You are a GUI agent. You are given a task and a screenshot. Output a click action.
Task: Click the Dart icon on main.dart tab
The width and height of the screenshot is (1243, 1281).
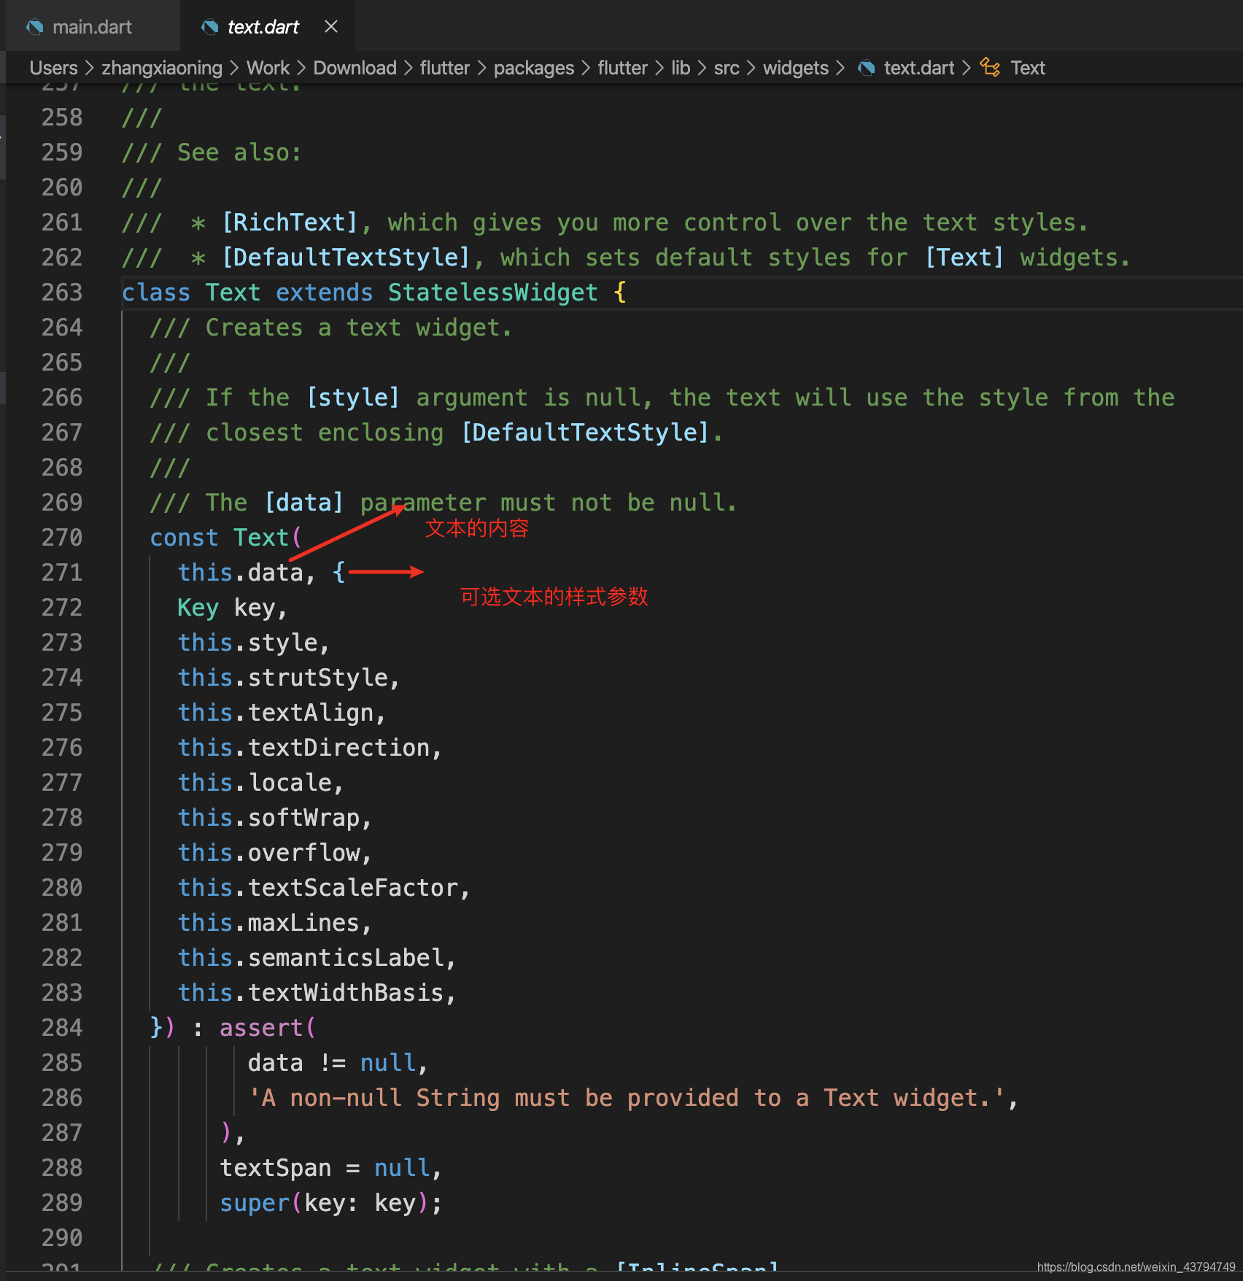(x=34, y=27)
